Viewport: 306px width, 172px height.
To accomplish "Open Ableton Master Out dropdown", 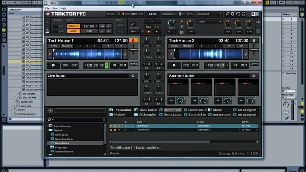I will [289, 97].
